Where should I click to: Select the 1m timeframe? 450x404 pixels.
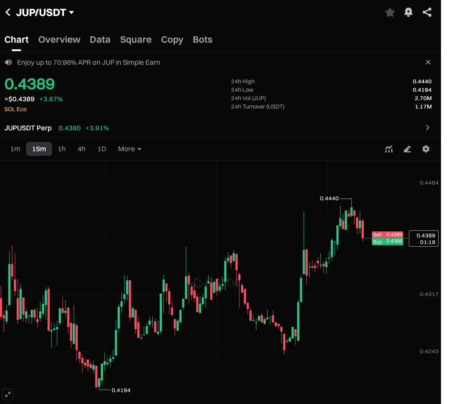point(15,149)
